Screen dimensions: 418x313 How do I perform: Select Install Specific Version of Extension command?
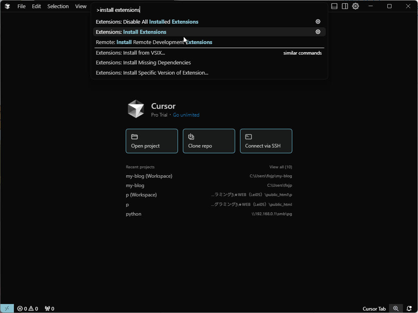click(152, 73)
